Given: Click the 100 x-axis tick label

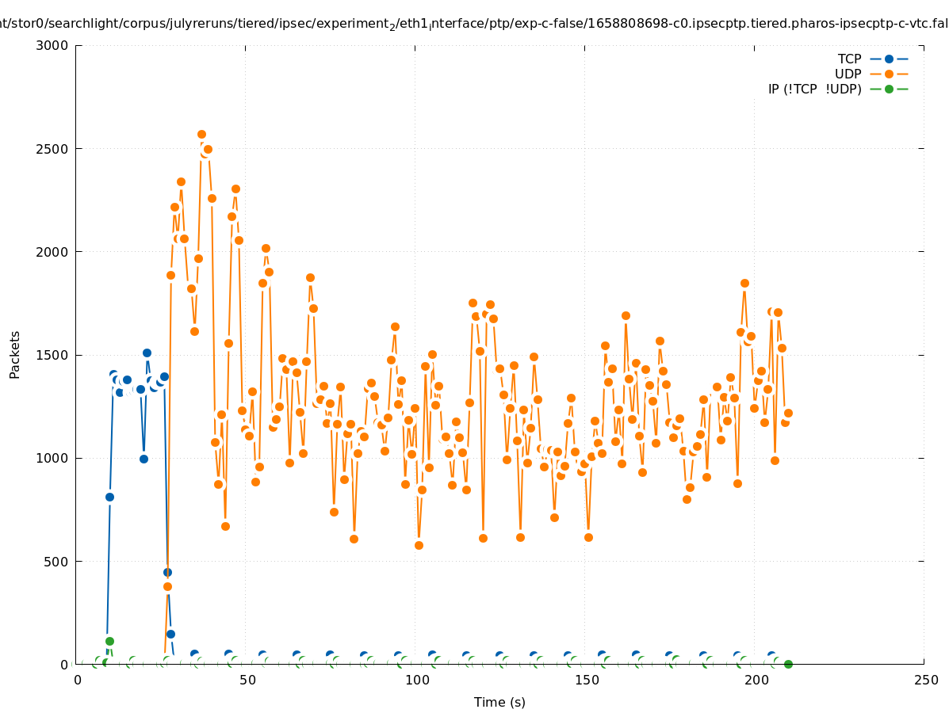Looking at the screenshot, I should coord(417,681).
